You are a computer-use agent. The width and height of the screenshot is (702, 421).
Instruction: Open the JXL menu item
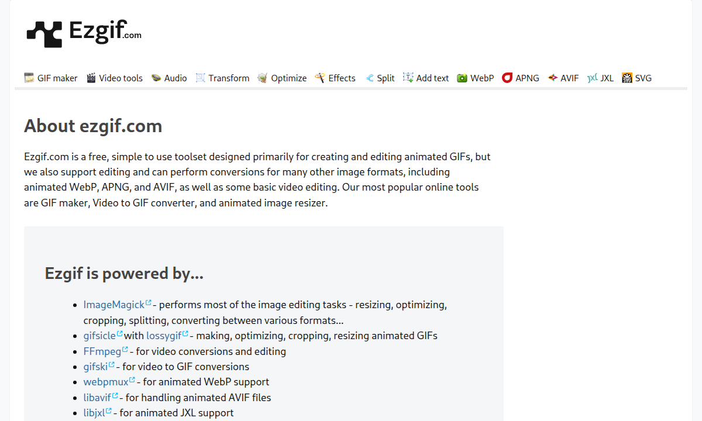[x=600, y=78]
